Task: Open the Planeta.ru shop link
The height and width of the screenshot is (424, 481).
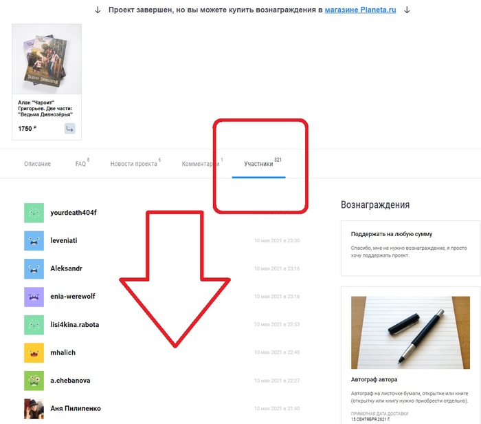Action: [360, 10]
